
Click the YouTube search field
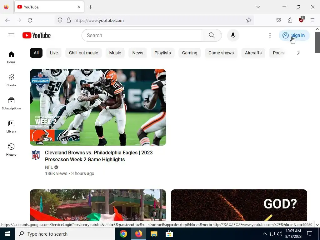(x=142, y=35)
